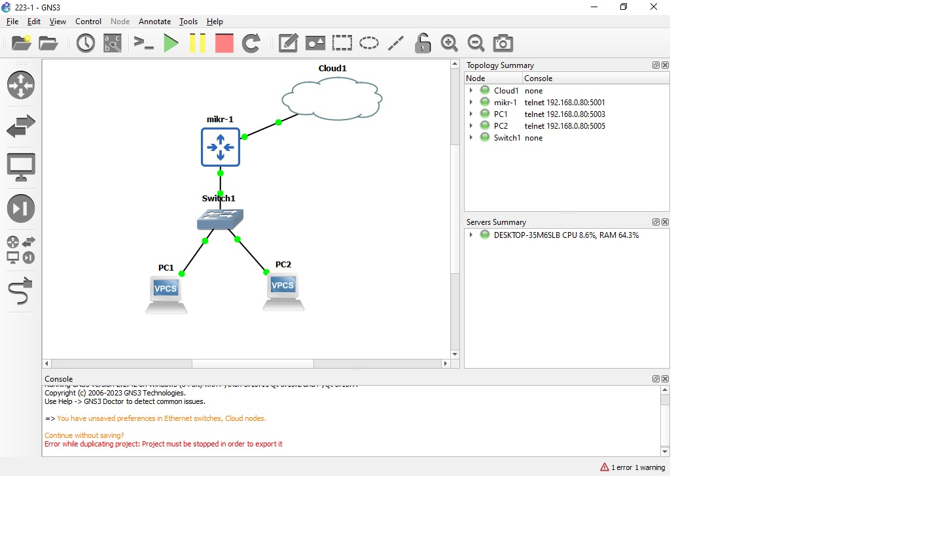The height and width of the screenshot is (536, 941).
Task: Create a new blank project
Action: (x=22, y=43)
